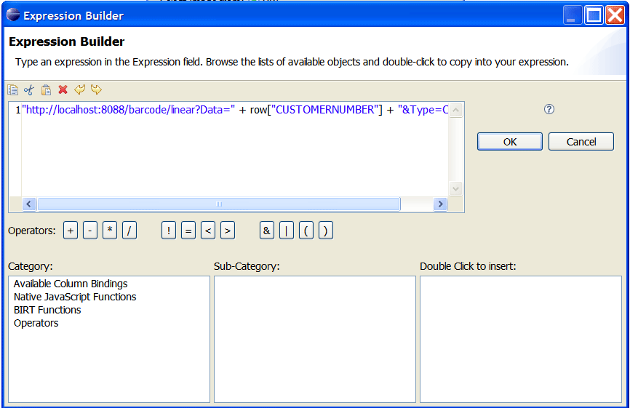Click the Double Click to insert list box
Viewport: 630px width, 408px height.
click(521, 339)
